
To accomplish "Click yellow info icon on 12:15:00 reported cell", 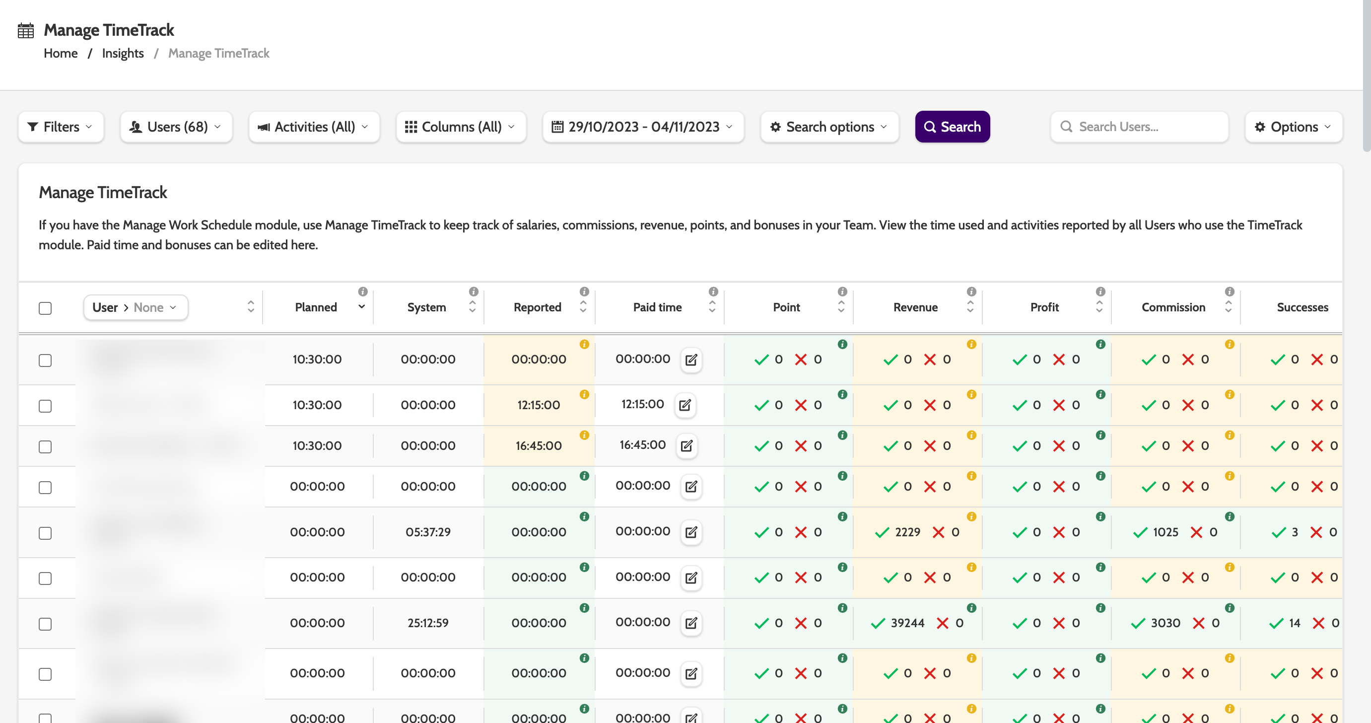I will click(x=584, y=394).
